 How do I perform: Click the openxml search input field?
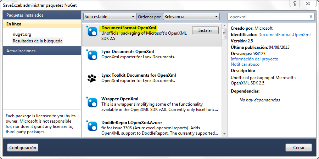pyautogui.click(x=269, y=17)
